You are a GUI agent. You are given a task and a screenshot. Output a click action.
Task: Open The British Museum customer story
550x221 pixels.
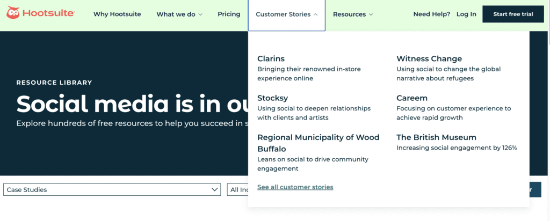point(436,137)
